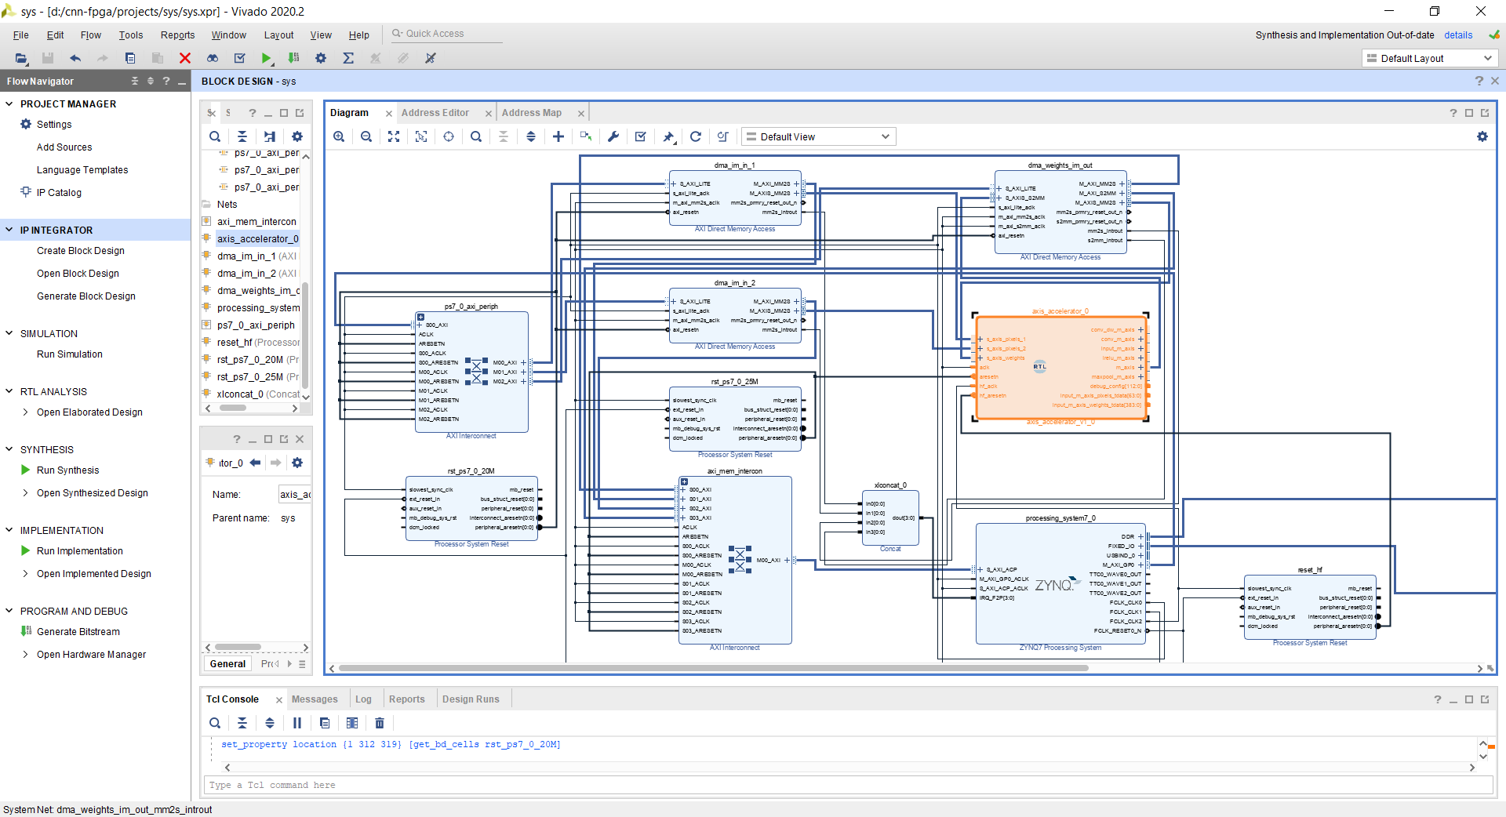Toggle the pin-to-canvas icon in diagram toolbar

tap(668, 136)
